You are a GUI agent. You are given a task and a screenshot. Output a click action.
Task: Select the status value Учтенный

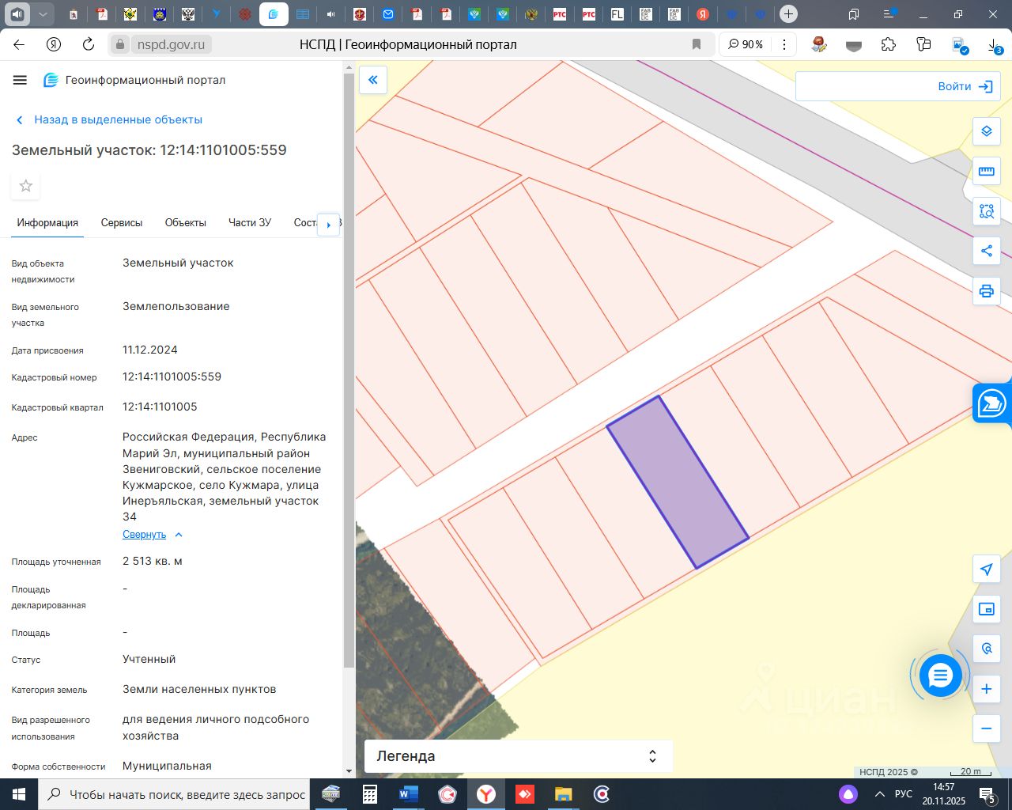[149, 659]
